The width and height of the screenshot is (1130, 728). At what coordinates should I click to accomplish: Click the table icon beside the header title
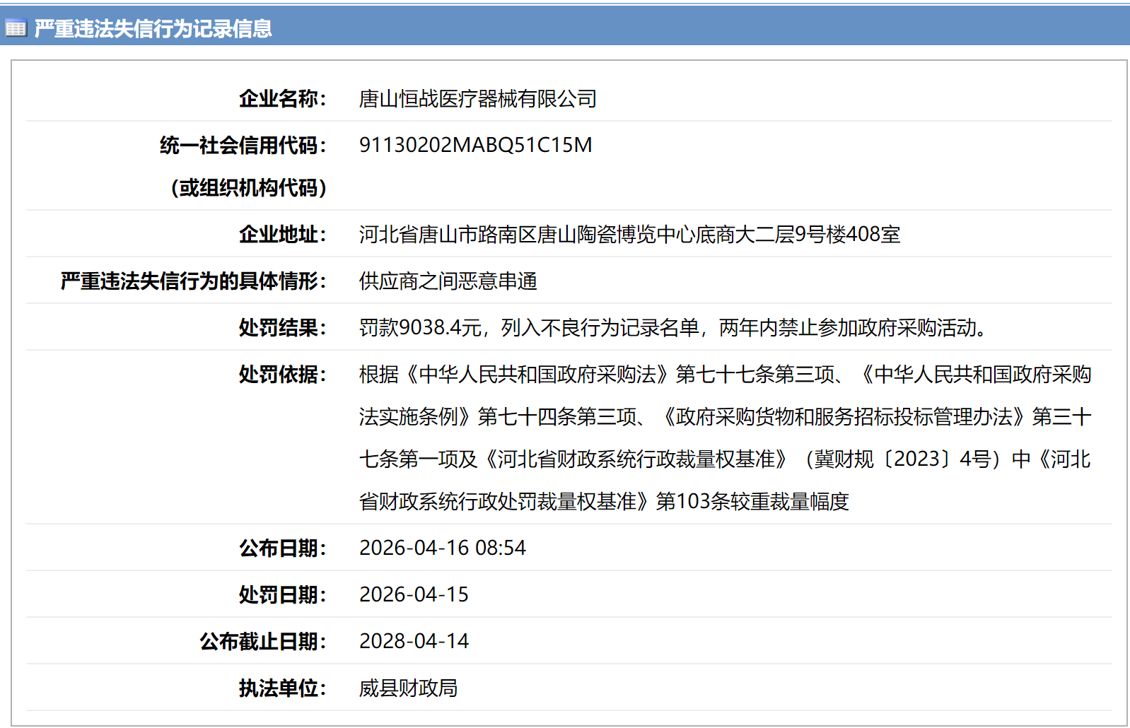tap(16, 28)
